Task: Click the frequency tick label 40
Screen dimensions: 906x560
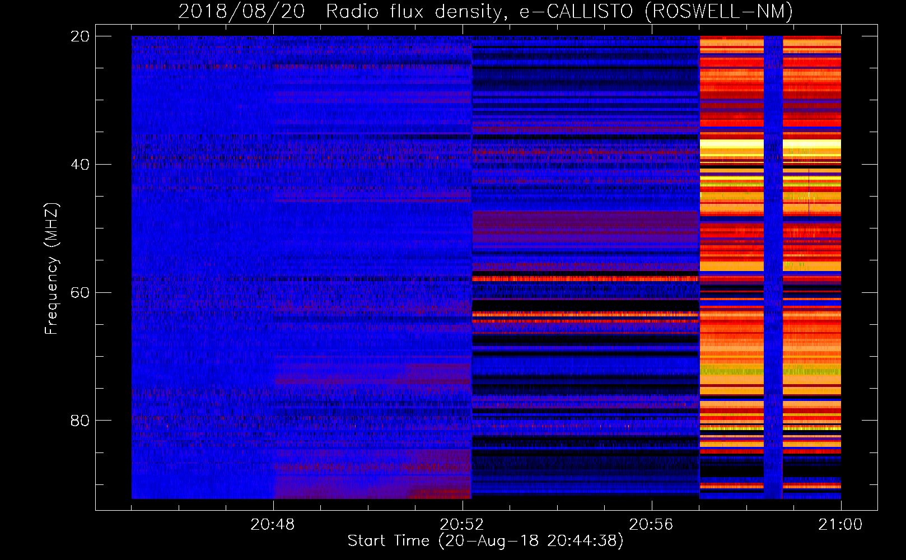Action: 80,165
